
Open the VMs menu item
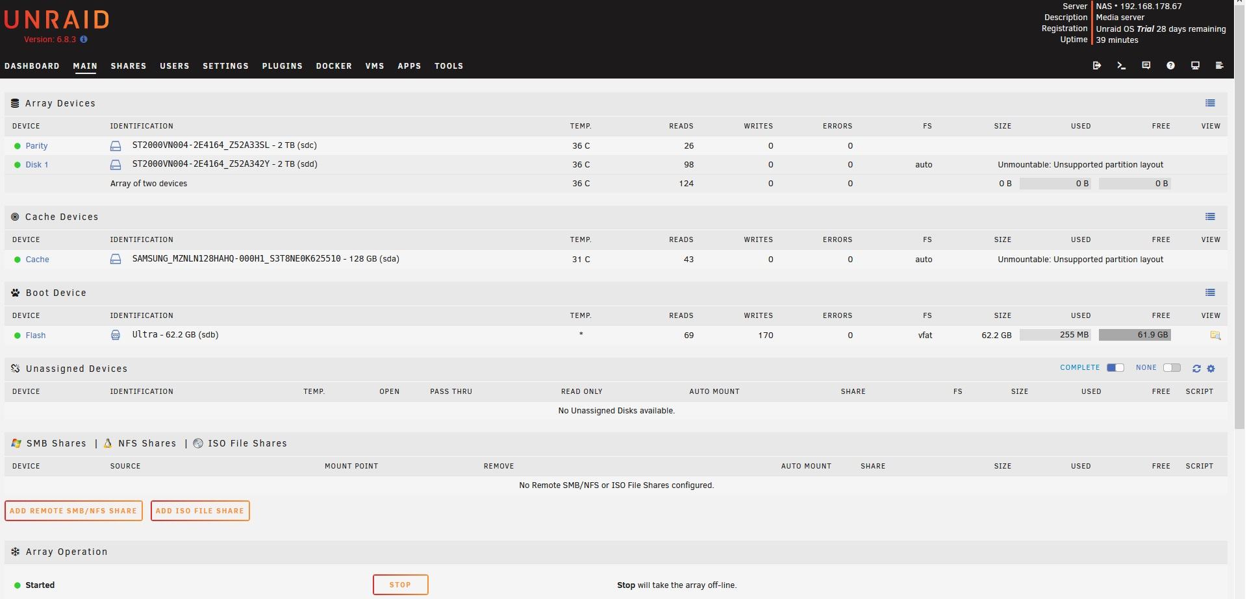(375, 66)
